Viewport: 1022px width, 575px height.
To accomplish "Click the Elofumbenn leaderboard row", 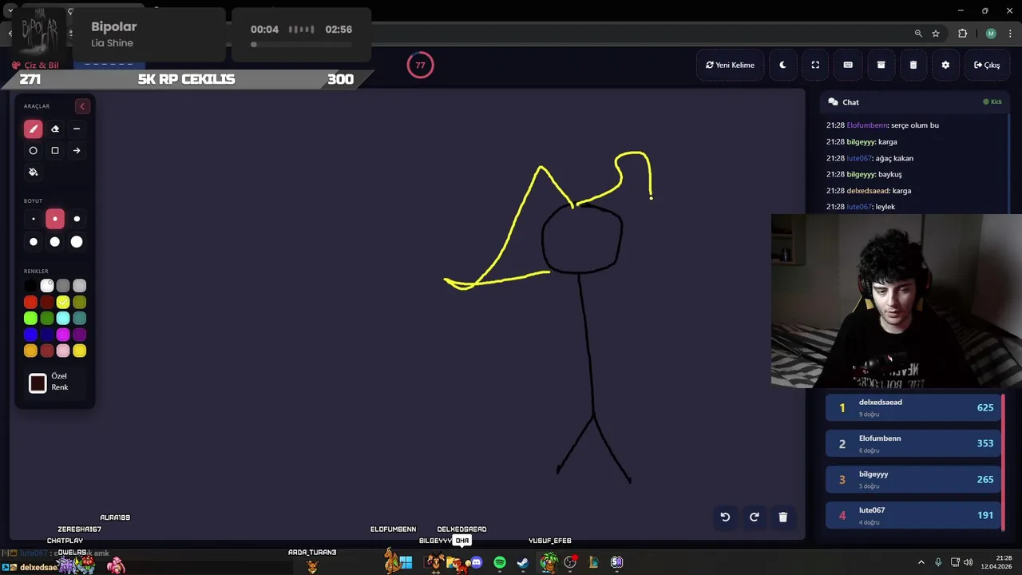I will [914, 443].
